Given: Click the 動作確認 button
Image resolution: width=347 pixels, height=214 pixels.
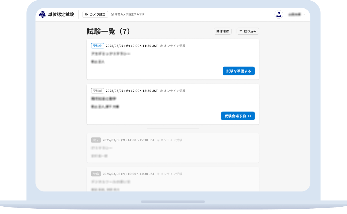Looking at the screenshot, I should tap(223, 31).
